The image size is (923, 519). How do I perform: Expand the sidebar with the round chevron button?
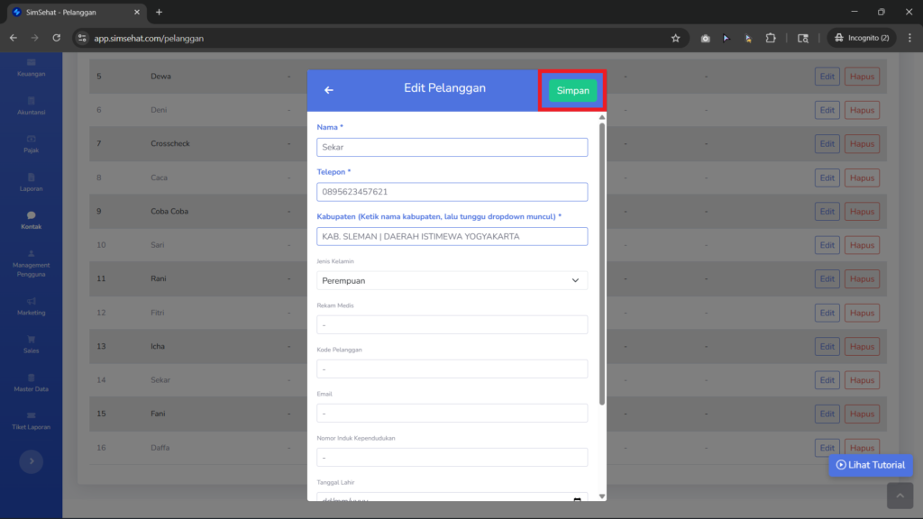point(32,461)
